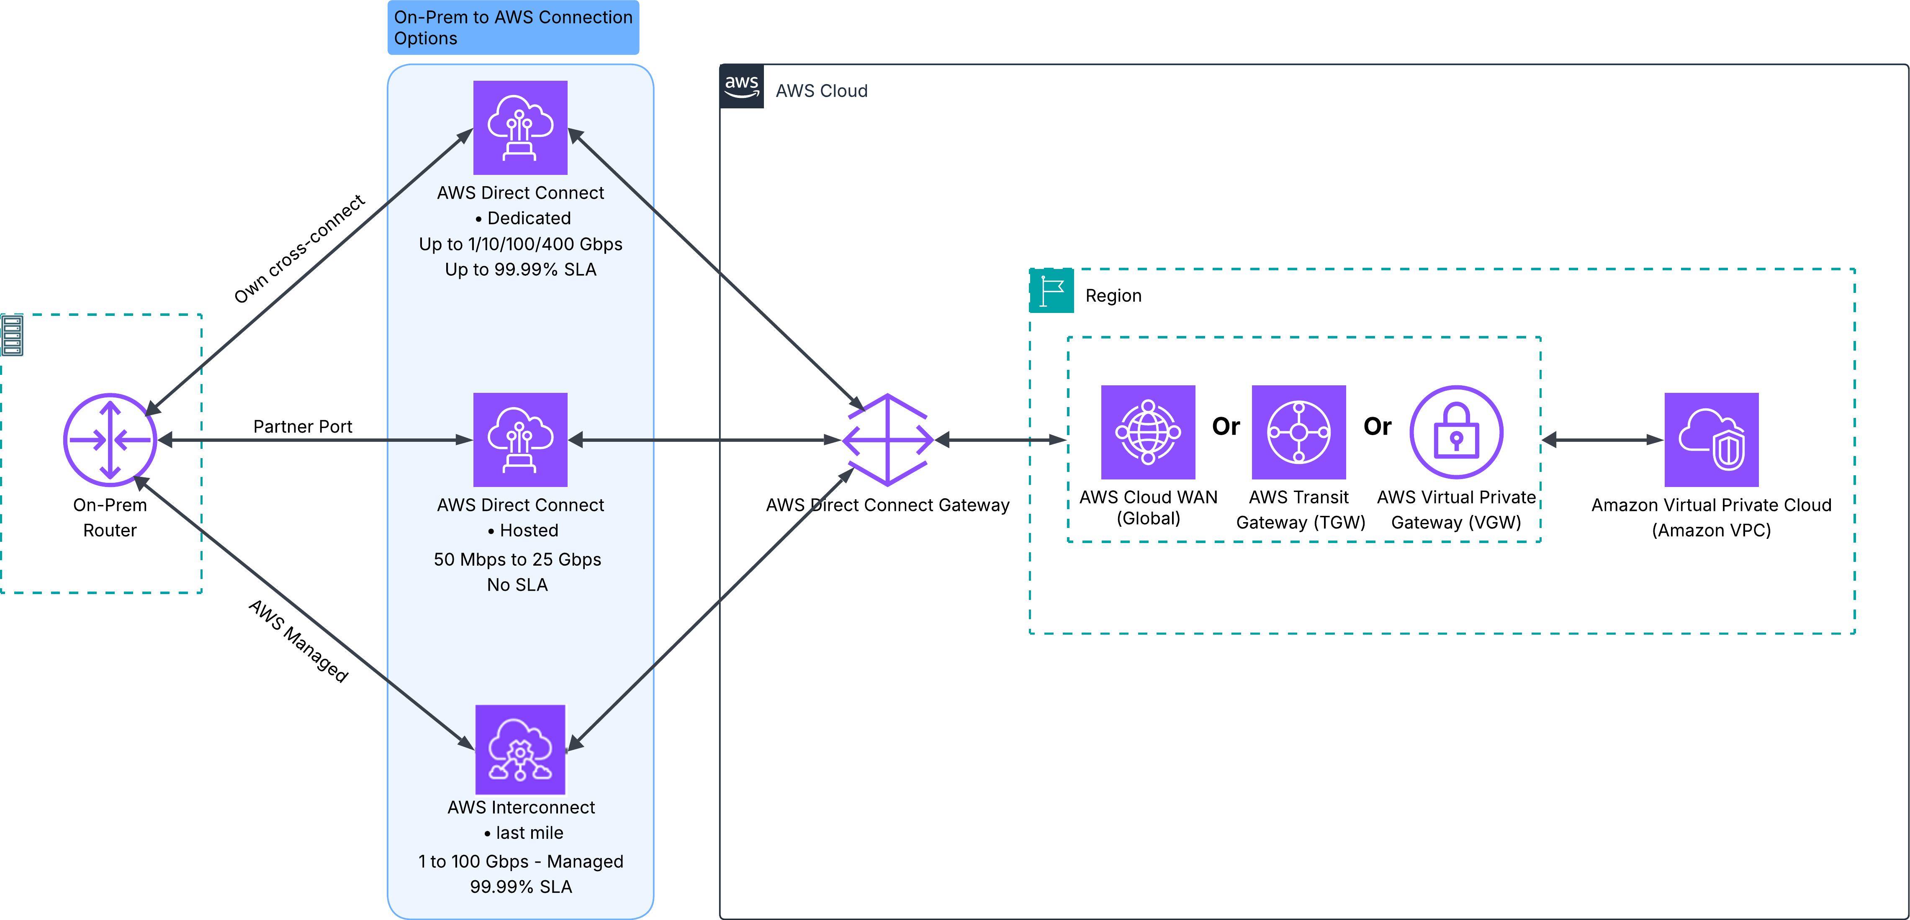The image size is (1910, 920).
Task: Select the On-Prem Router icon
Action: point(111,440)
